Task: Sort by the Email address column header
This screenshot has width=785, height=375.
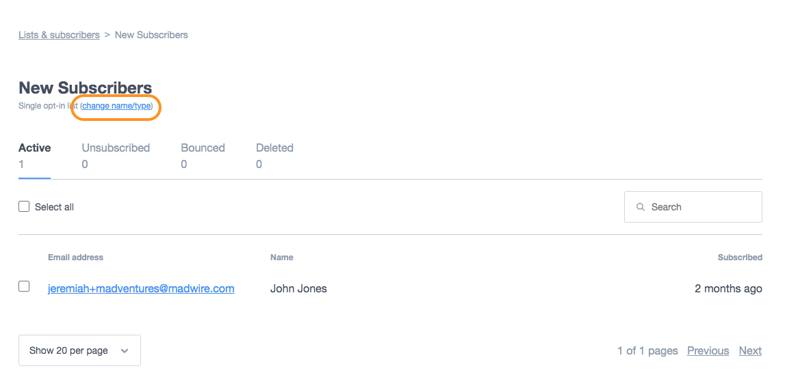Action: tap(75, 257)
